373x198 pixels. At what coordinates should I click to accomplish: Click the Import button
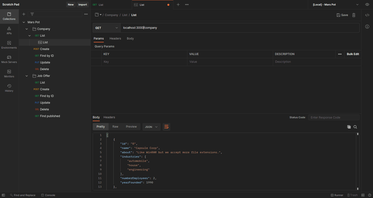coord(83,5)
